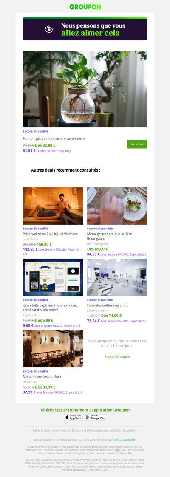
Task: Click the Groupon logo at top
Action: [x=85, y=7]
